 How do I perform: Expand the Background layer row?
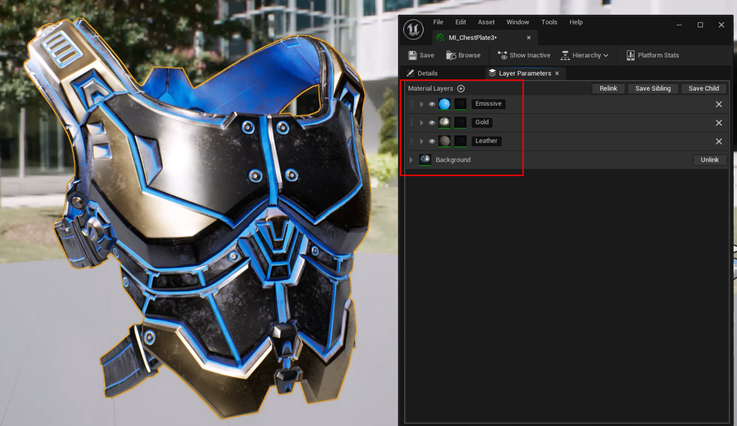[411, 160]
